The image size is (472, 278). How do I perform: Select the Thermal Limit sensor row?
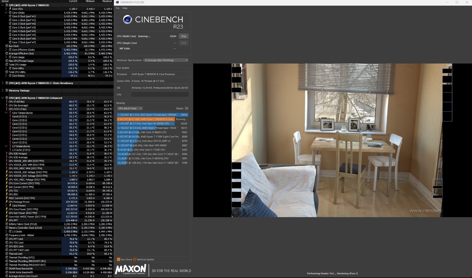pyautogui.click(x=57, y=254)
